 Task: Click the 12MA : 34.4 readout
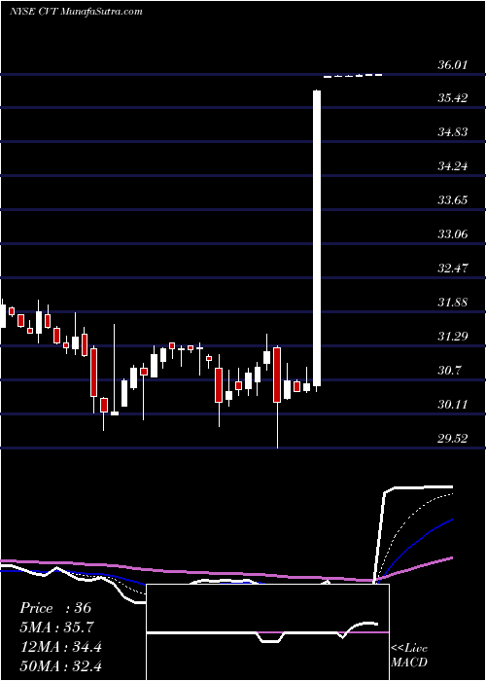coord(60,647)
